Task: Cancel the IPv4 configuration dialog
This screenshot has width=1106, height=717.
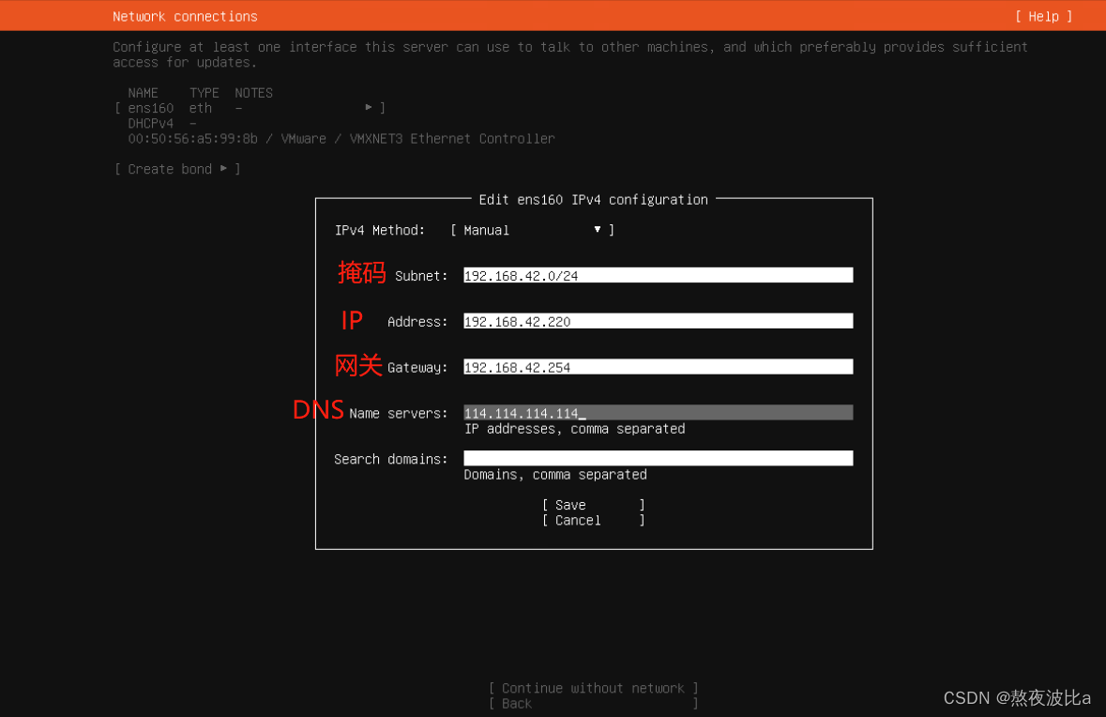Action: 593,521
